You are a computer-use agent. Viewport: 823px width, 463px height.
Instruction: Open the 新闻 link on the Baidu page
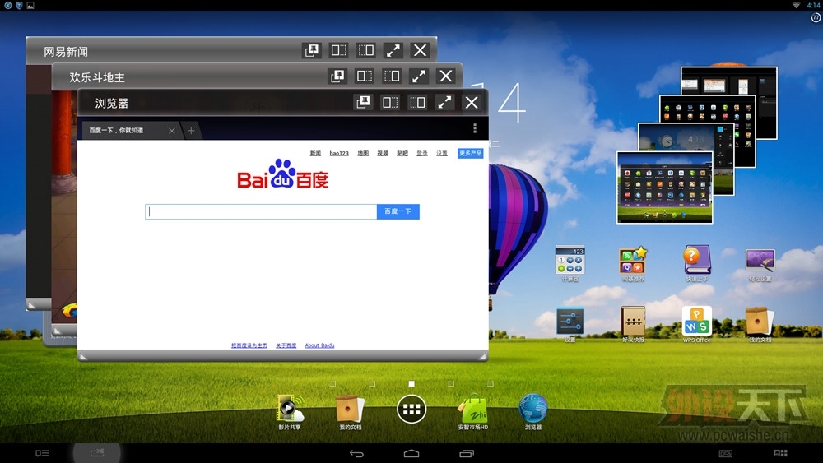click(x=315, y=153)
